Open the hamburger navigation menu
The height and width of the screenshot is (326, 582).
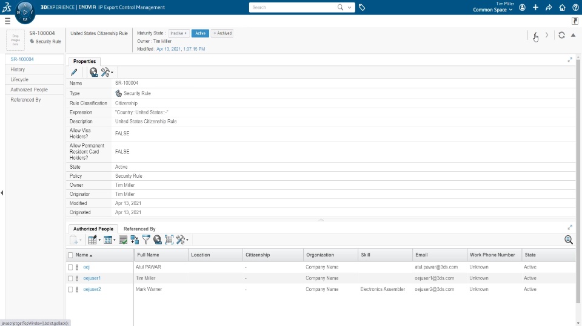tap(7, 22)
